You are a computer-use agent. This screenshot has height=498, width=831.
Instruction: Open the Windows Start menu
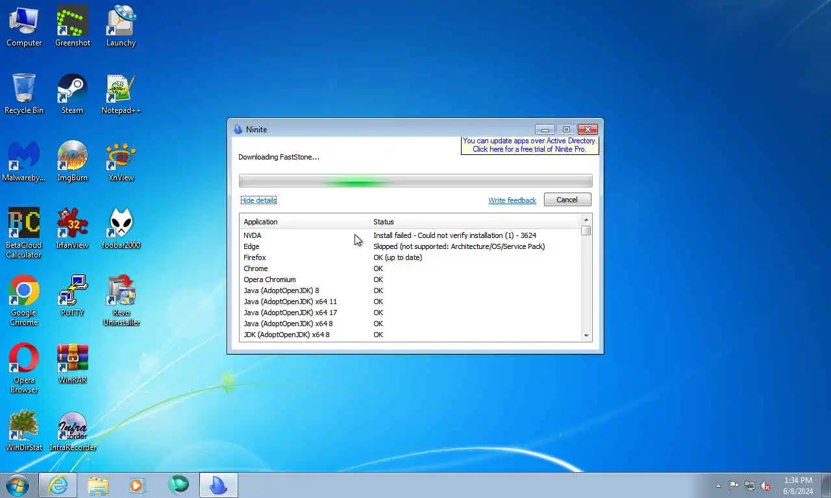[x=17, y=484]
